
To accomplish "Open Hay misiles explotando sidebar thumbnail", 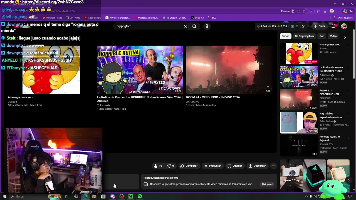I will [x=299, y=122].
